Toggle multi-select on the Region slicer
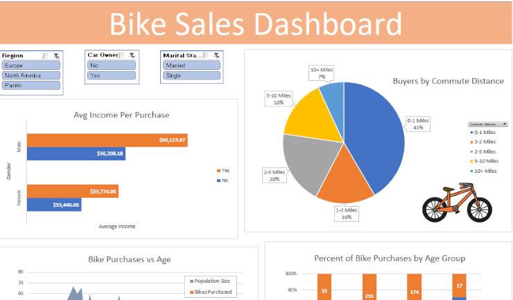 tap(45, 55)
